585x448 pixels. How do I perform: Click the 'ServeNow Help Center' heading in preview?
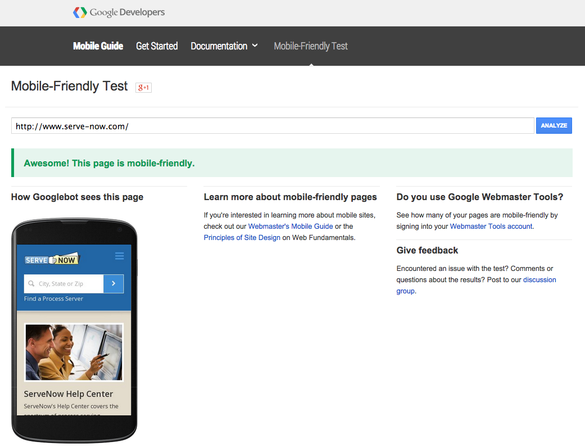tap(68, 394)
